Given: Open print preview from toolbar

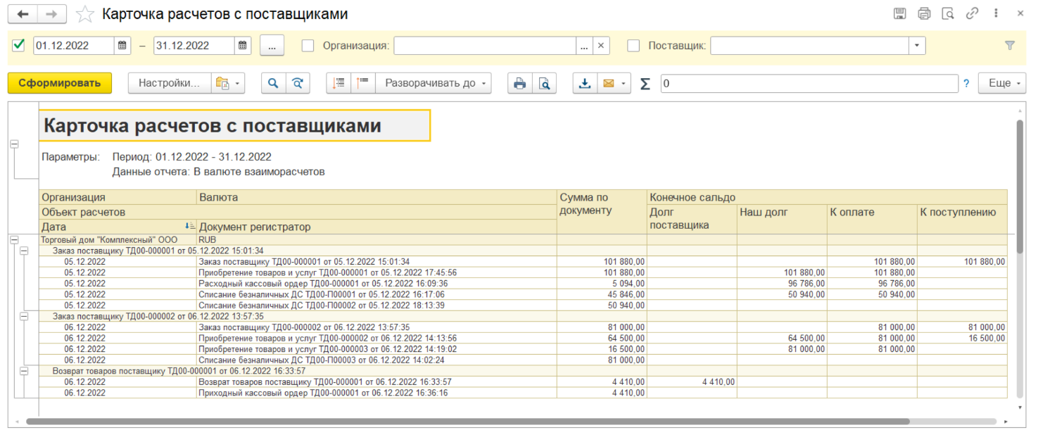Looking at the screenshot, I should tap(544, 83).
